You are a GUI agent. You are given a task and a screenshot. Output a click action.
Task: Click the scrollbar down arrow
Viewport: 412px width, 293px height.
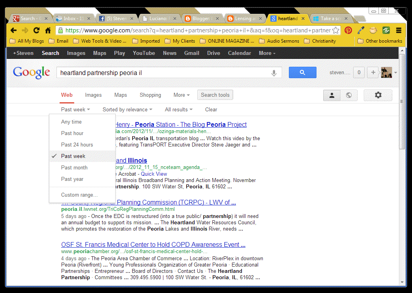click(x=402, y=282)
